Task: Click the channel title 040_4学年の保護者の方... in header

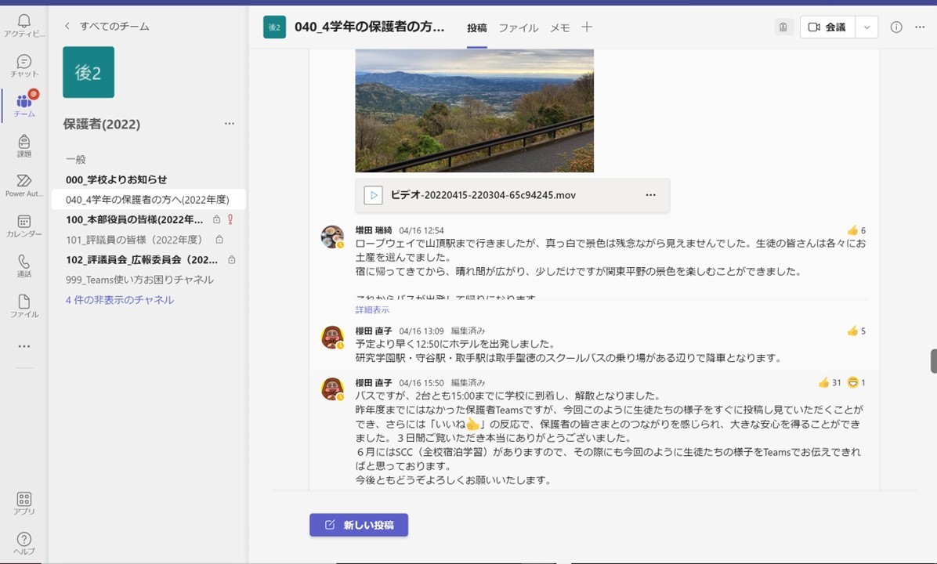Action: 369,27
